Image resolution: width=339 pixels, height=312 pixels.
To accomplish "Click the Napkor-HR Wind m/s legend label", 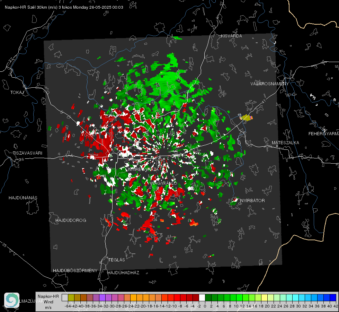I will click(x=48, y=302).
